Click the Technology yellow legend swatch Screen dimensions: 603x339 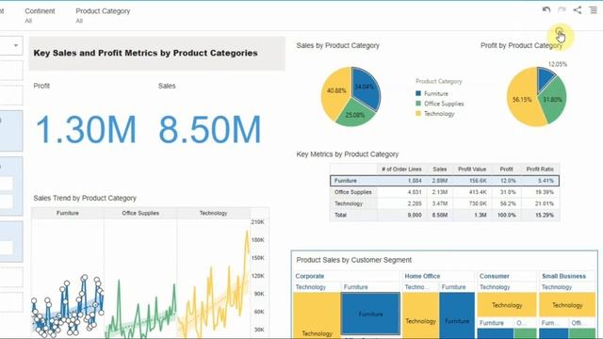pos(418,113)
